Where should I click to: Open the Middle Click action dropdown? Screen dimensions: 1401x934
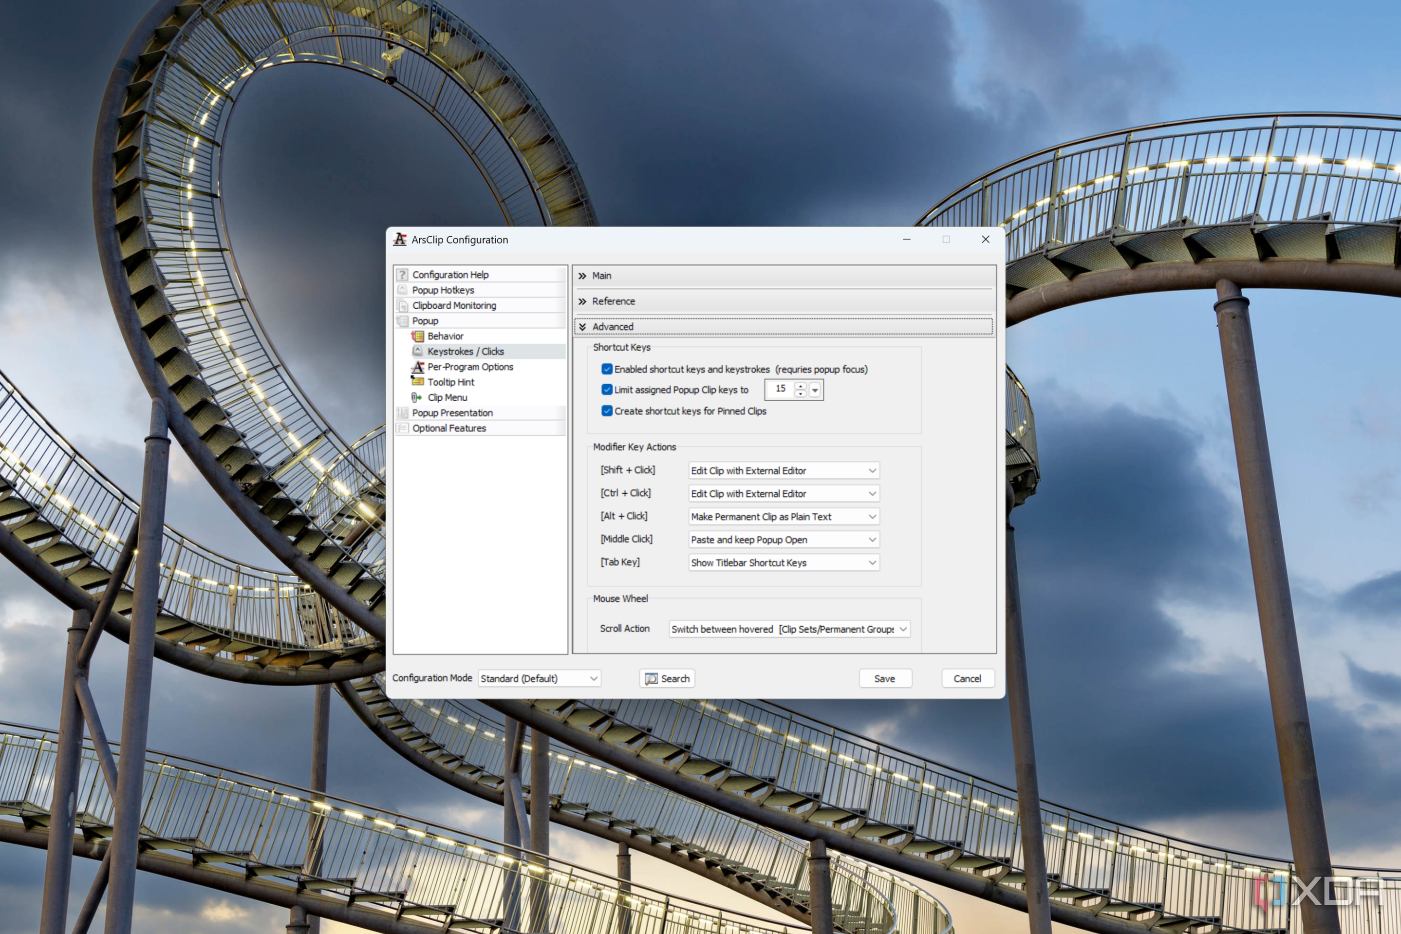tap(784, 540)
